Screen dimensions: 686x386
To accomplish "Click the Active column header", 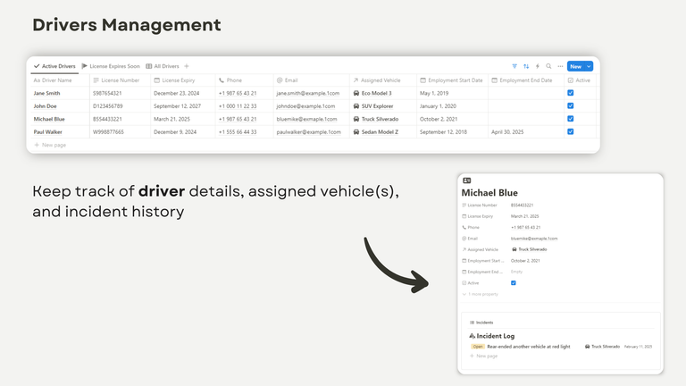I will pyautogui.click(x=579, y=80).
